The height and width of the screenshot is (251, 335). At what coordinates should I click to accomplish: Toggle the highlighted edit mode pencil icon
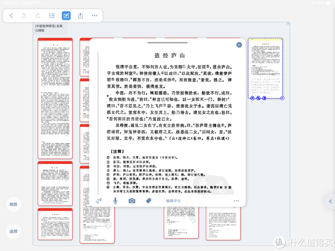[x=66, y=16]
